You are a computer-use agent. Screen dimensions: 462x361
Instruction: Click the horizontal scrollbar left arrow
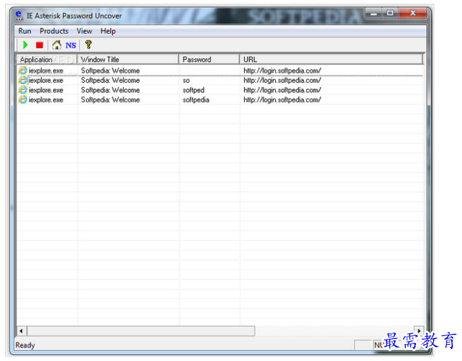click(21, 331)
